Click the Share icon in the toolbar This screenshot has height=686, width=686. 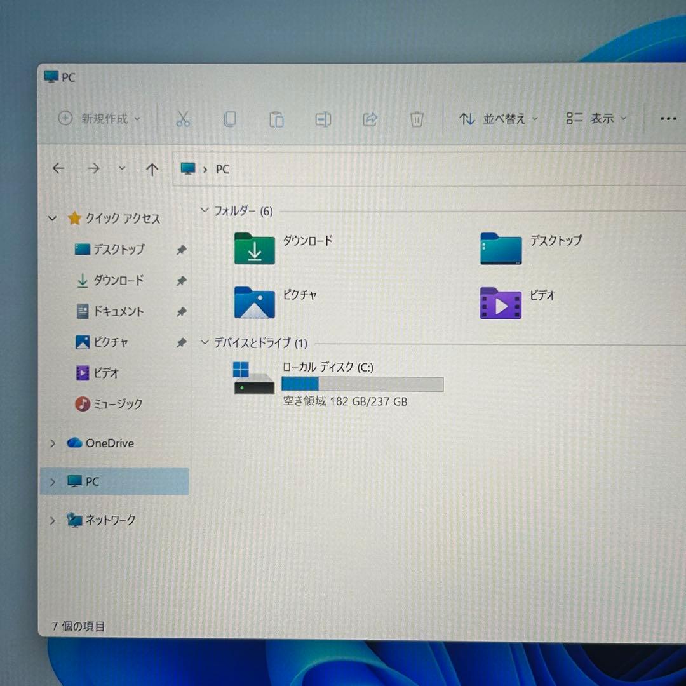click(370, 119)
